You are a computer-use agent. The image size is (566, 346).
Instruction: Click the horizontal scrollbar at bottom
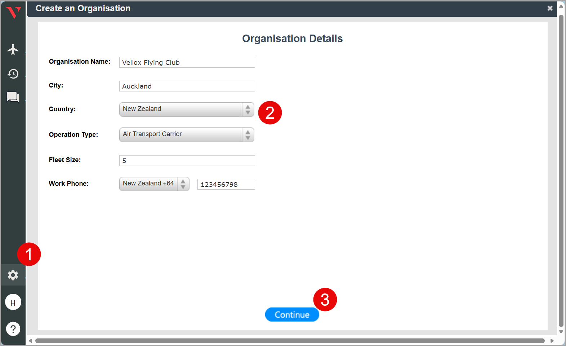[290, 341]
